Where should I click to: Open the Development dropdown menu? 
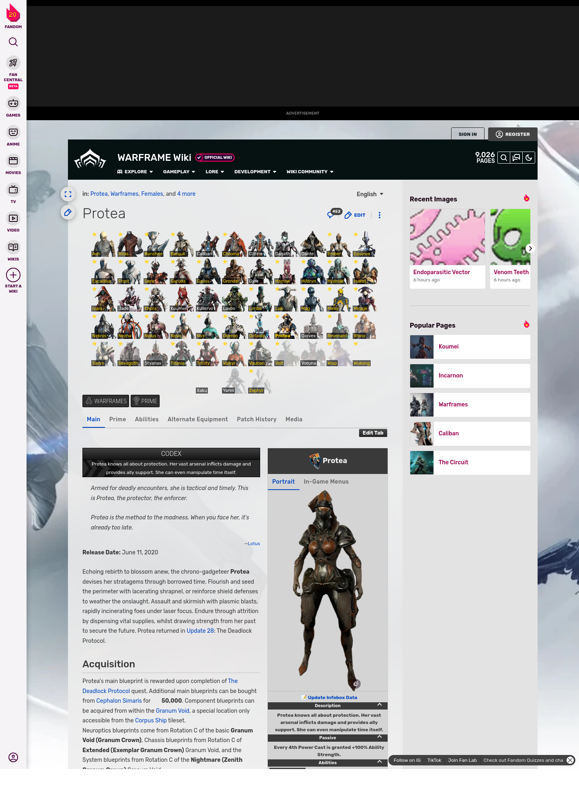pos(255,172)
